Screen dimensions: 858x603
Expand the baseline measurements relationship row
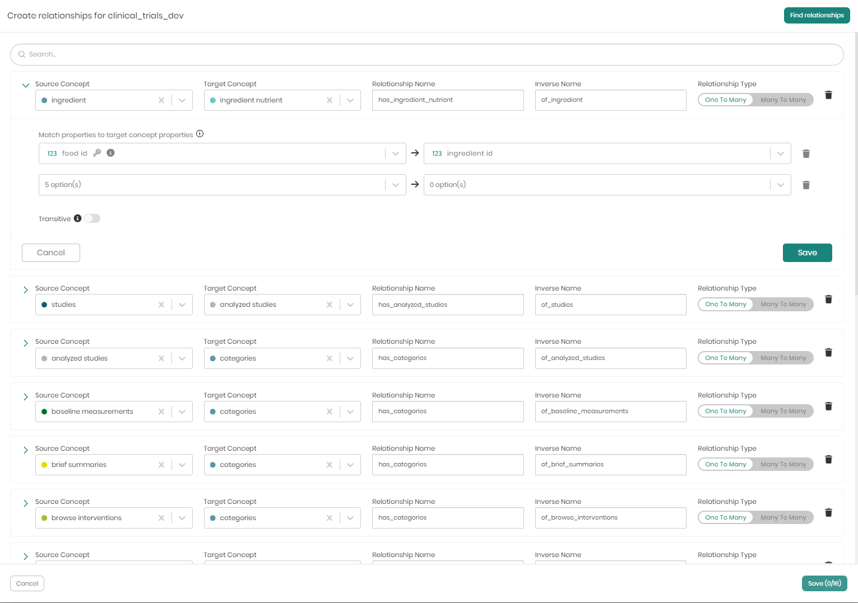pyautogui.click(x=25, y=397)
